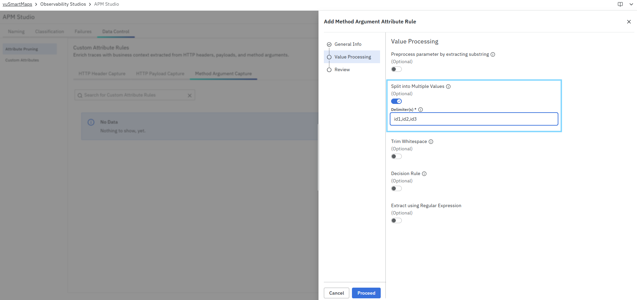This screenshot has width=637, height=300.
Task: Clear the search field with X icon
Action: pyautogui.click(x=190, y=95)
